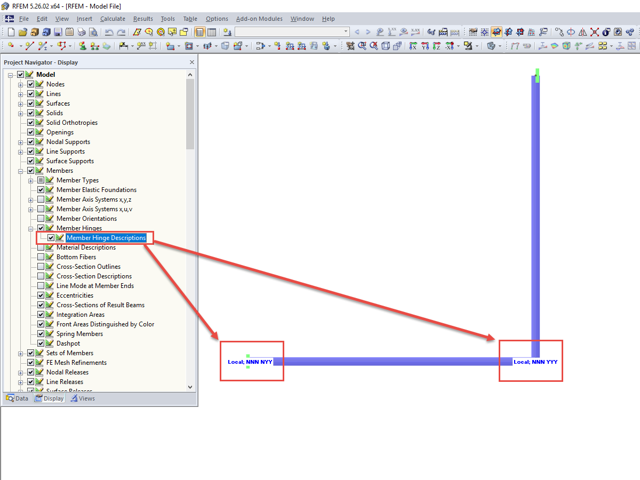Open the Tools menu
The width and height of the screenshot is (640, 480).
pyautogui.click(x=167, y=19)
